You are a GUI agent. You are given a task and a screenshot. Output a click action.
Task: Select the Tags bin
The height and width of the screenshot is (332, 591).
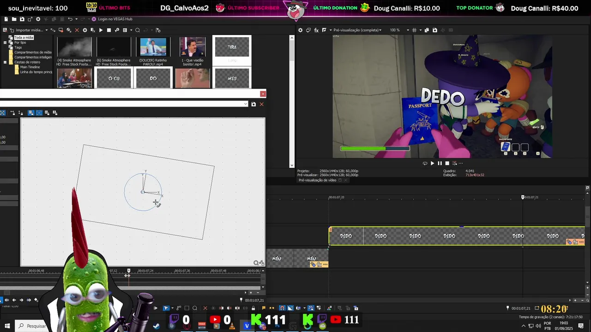(x=18, y=47)
